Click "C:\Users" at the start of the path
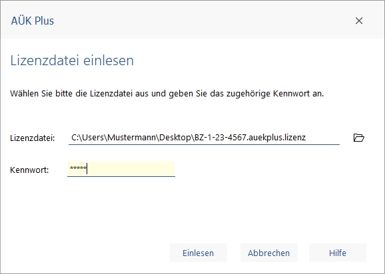 (88, 138)
